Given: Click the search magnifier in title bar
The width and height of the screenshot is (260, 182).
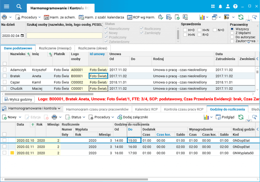Looking at the screenshot, I should (x=19, y=7).
